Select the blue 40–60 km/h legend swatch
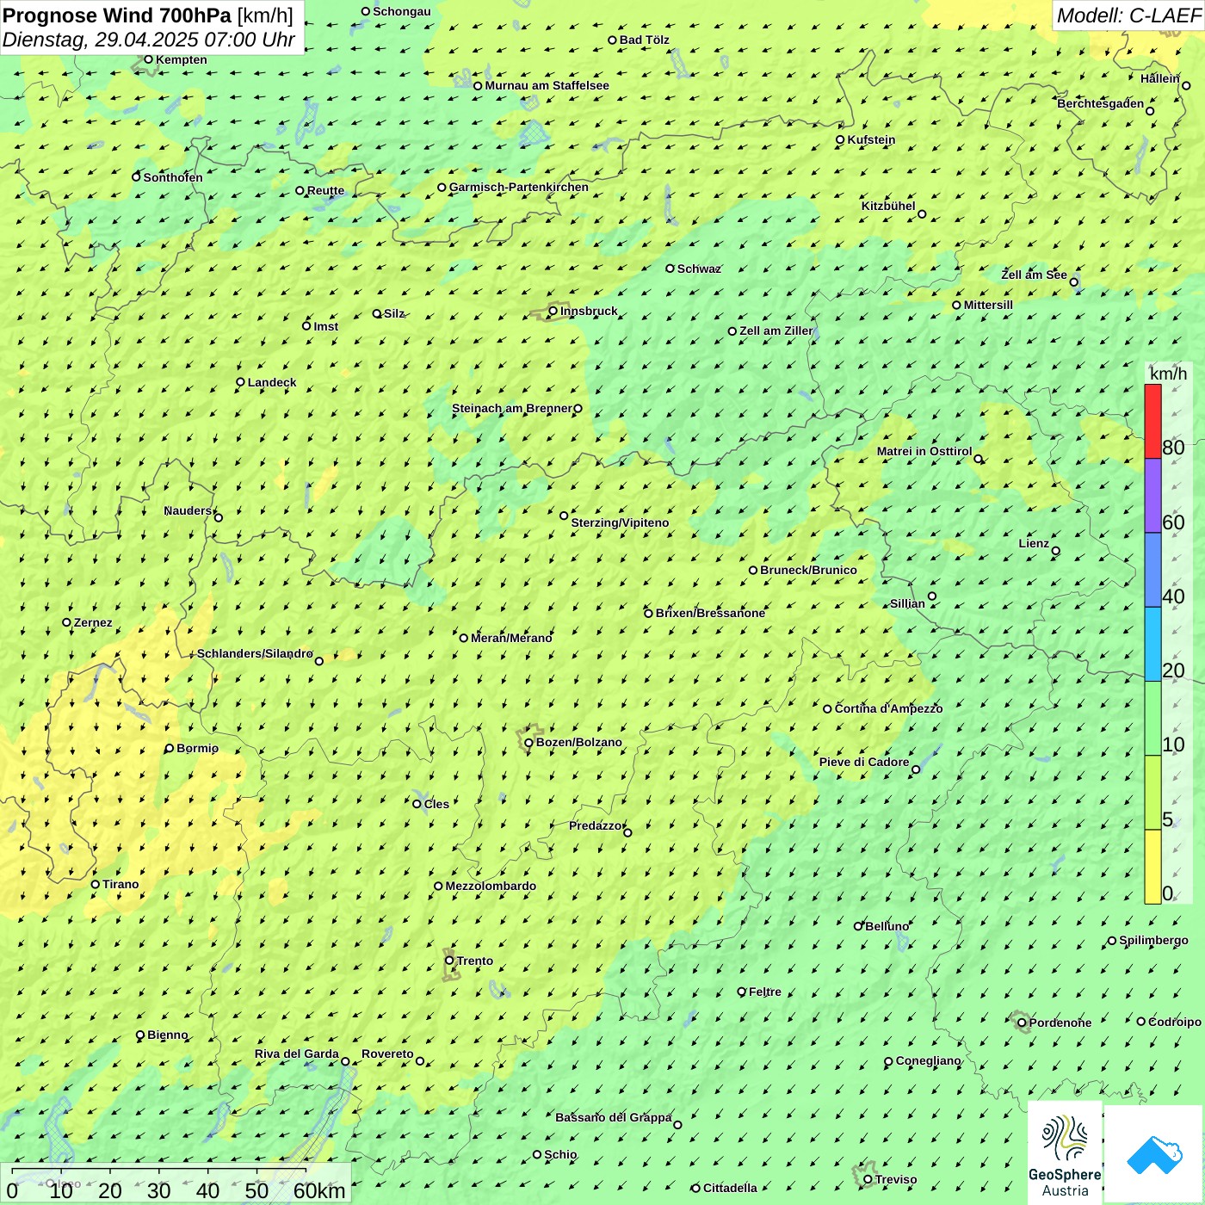1205x1205 pixels. 1152,571
